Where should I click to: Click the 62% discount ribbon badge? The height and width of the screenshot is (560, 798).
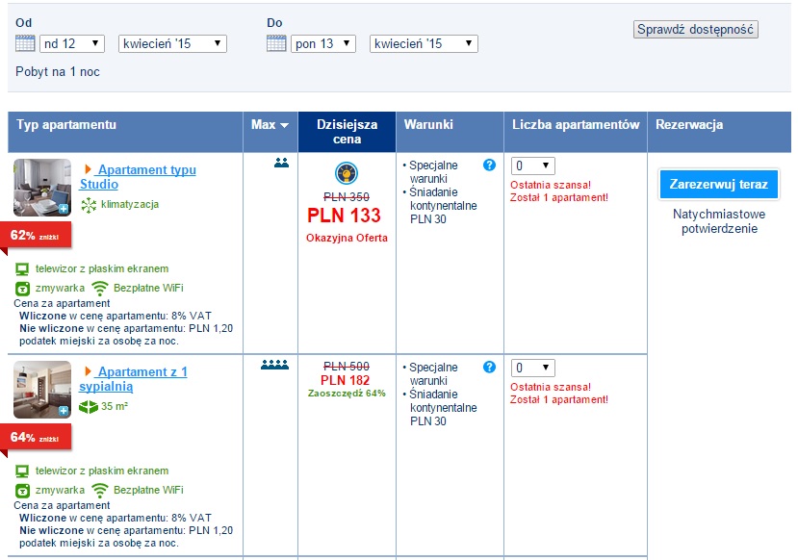(35, 236)
